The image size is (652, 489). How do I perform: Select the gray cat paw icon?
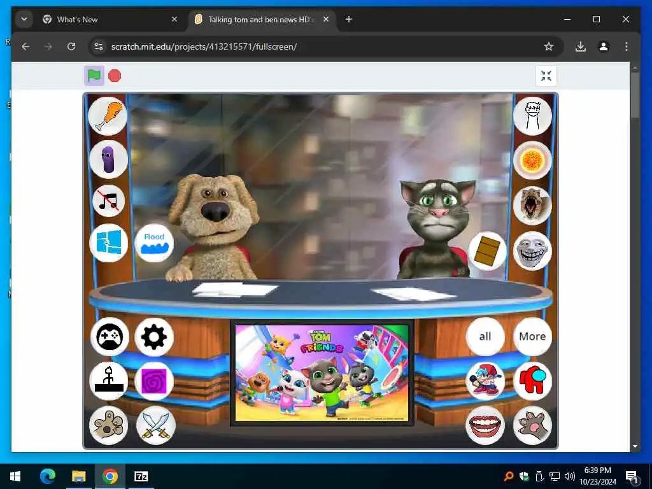pos(533,425)
